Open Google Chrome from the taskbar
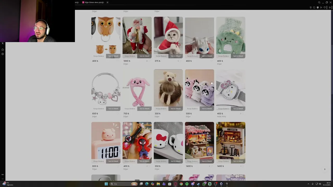Screen dimensions: 333x187 (x=181, y=184)
